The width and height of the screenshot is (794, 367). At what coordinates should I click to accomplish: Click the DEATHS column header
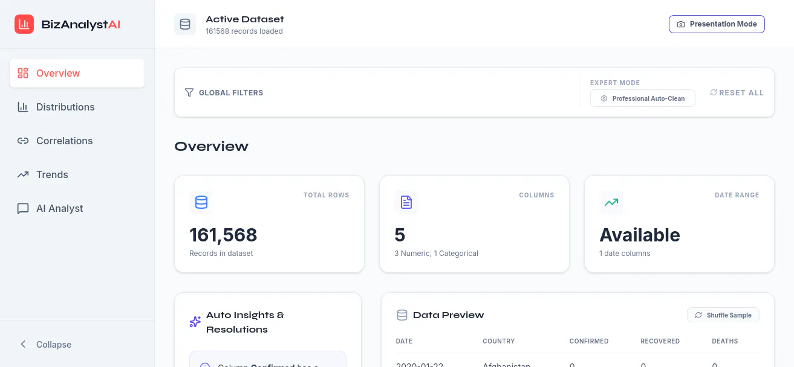(x=725, y=341)
